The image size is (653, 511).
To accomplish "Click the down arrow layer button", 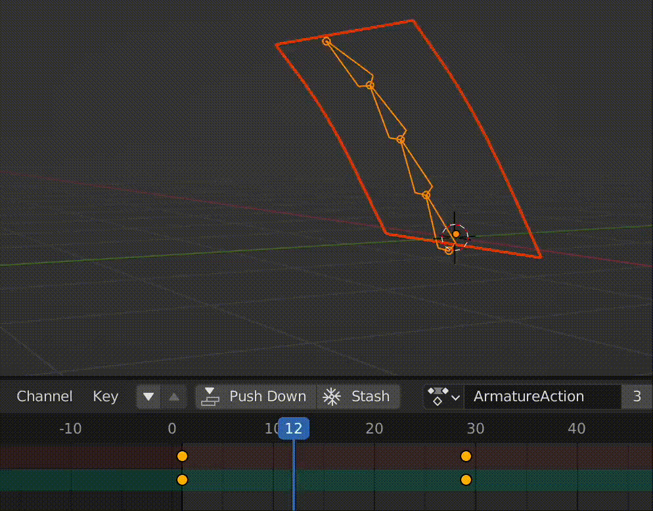I will [148, 397].
